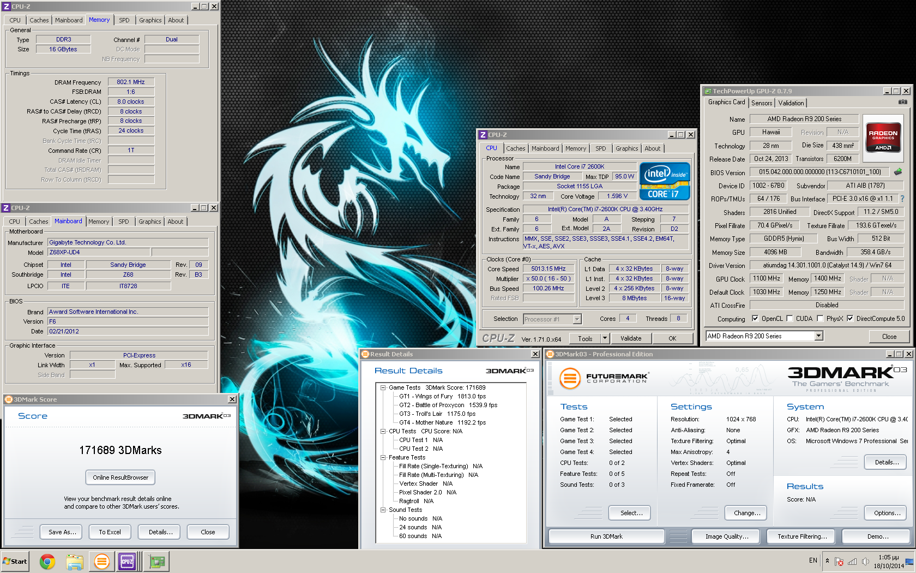The height and width of the screenshot is (573, 916).
Task: Collapse the CPU Tests tree node
Action: pyautogui.click(x=383, y=431)
